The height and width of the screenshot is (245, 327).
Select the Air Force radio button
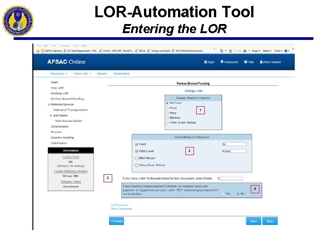point(167,103)
